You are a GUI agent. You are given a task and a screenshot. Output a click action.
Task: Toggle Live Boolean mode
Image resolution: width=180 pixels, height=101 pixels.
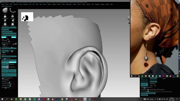[12, 67]
